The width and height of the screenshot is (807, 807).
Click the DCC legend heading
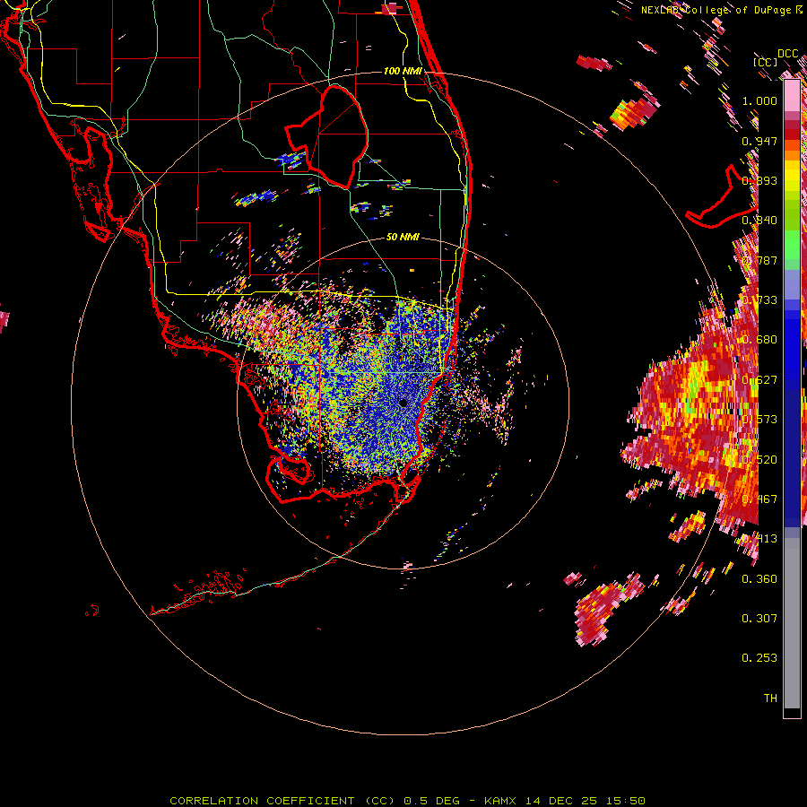(x=787, y=54)
